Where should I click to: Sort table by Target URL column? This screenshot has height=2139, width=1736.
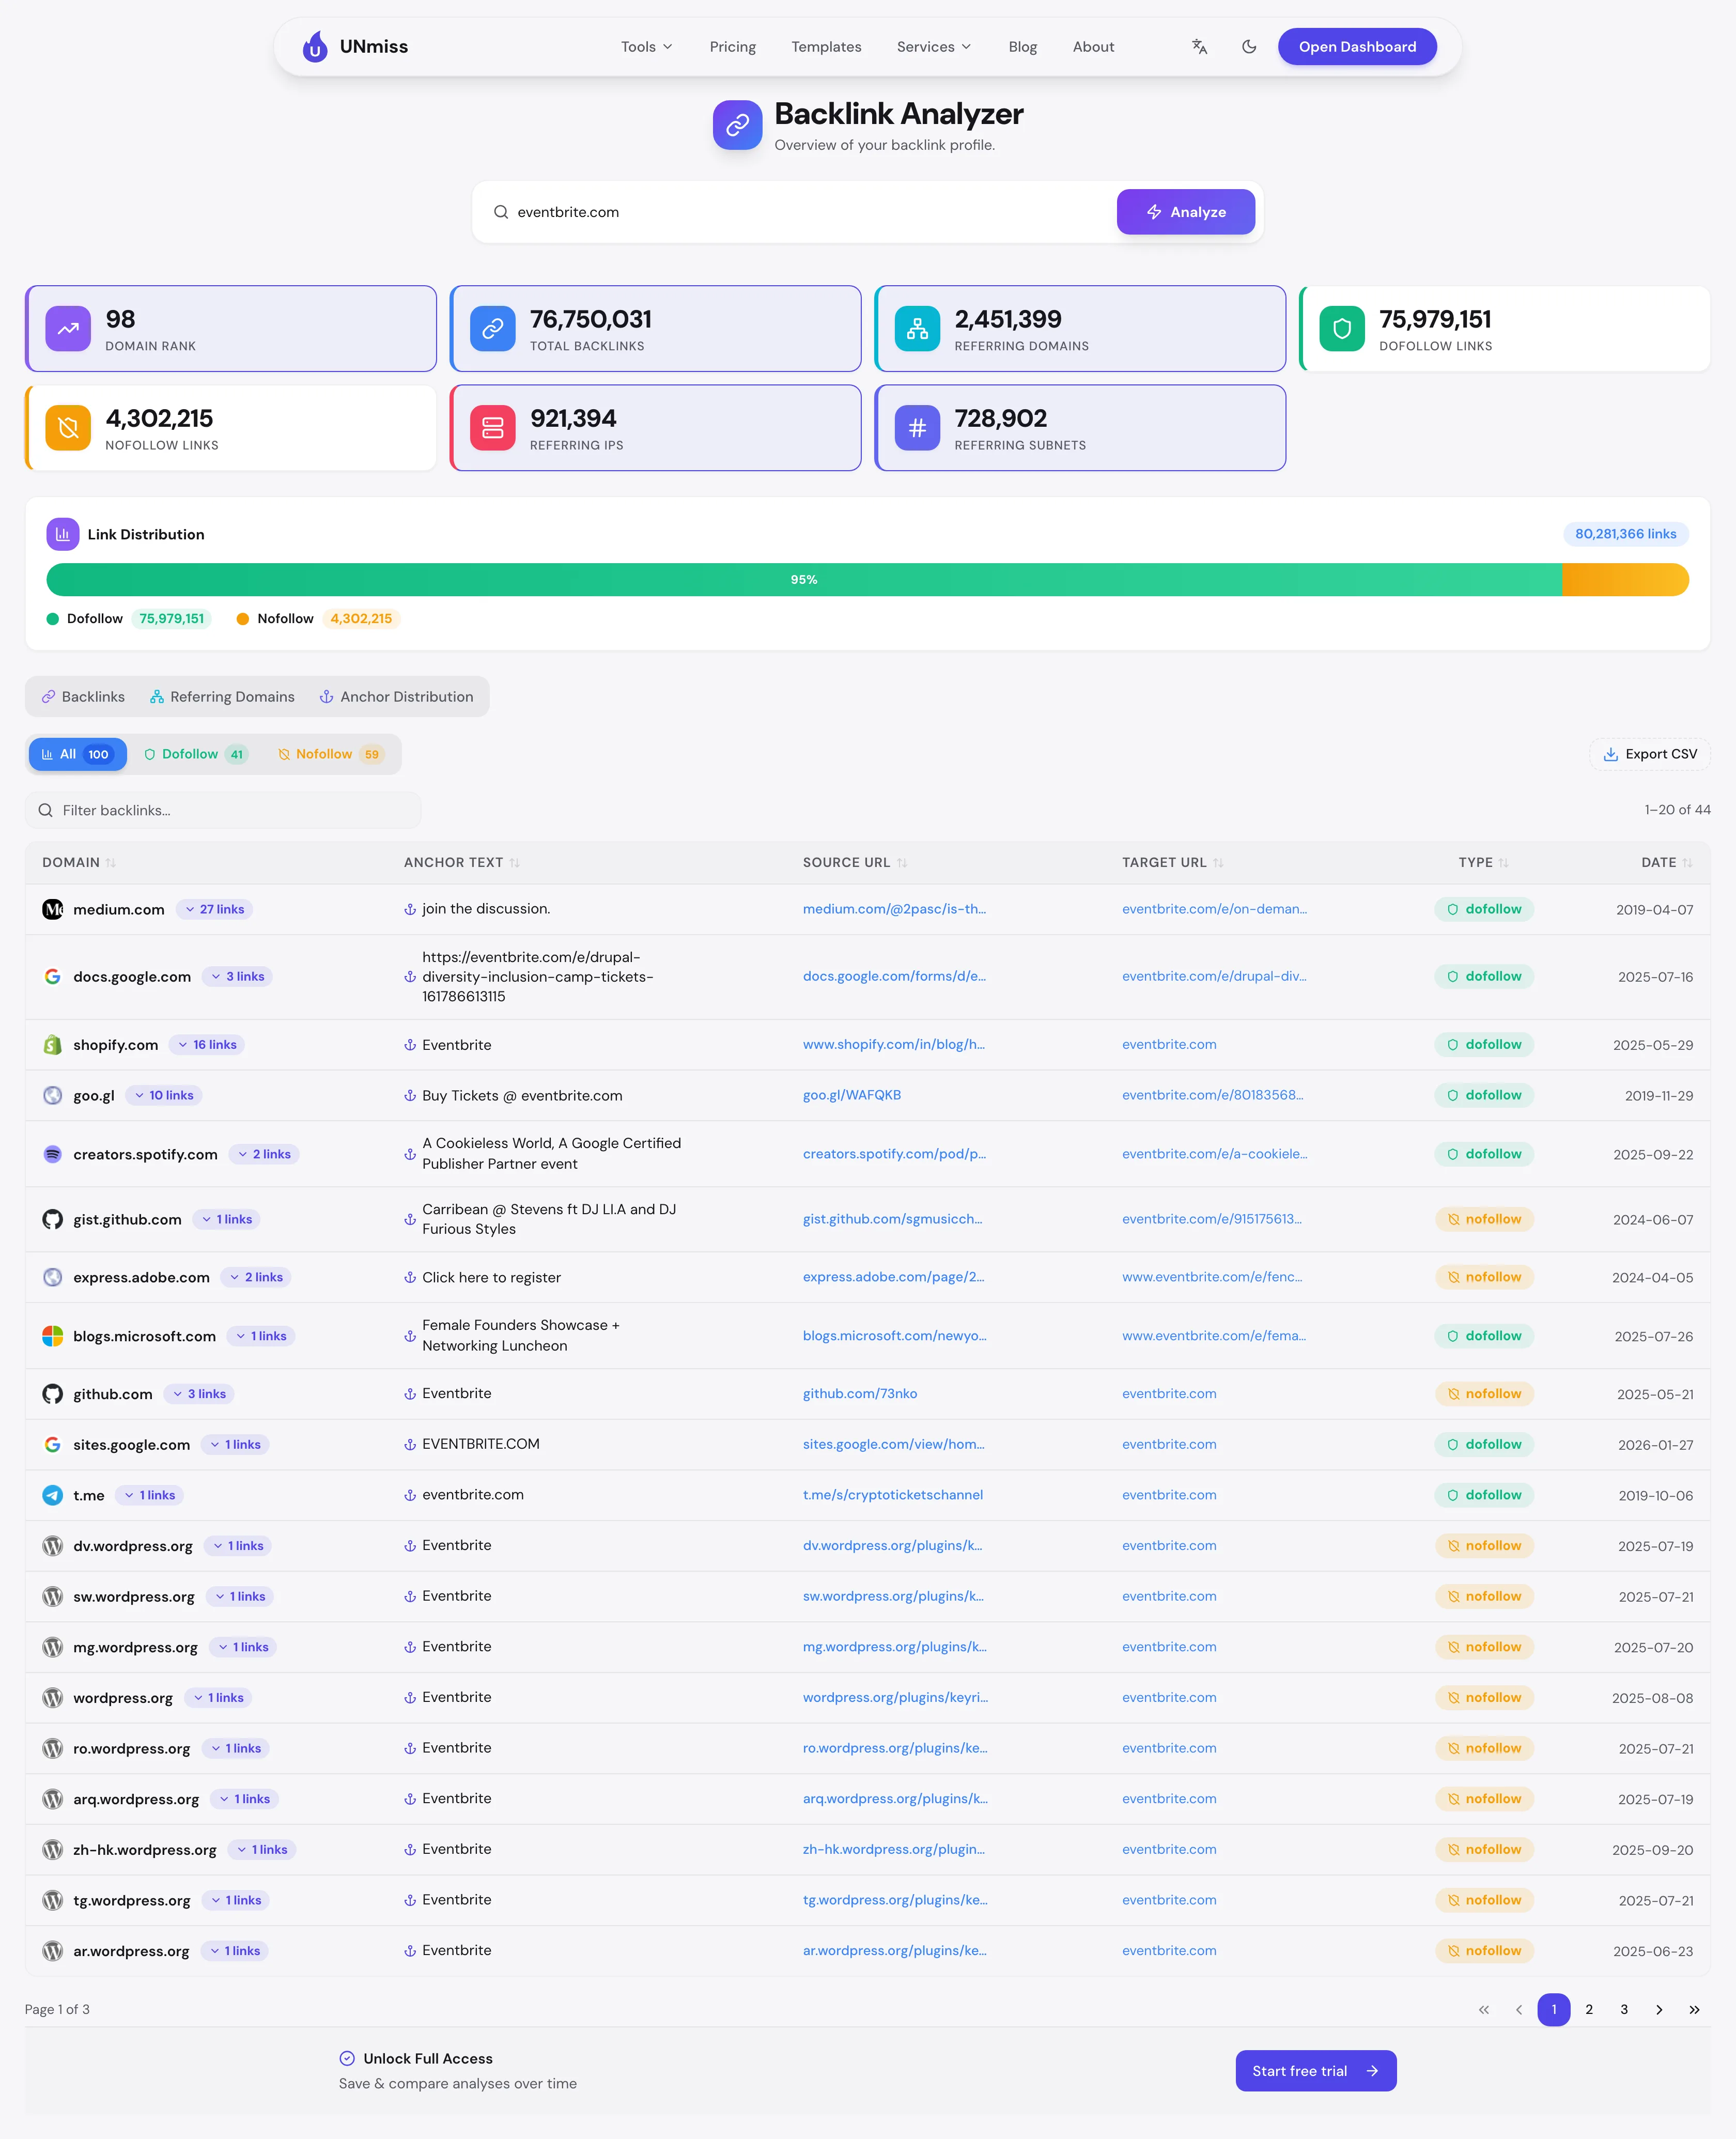point(1173,862)
